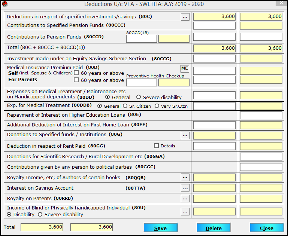Choose Sr. Citizen radio for 80DDB
The image size is (288, 236).
pyautogui.click(x=125, y=106)
